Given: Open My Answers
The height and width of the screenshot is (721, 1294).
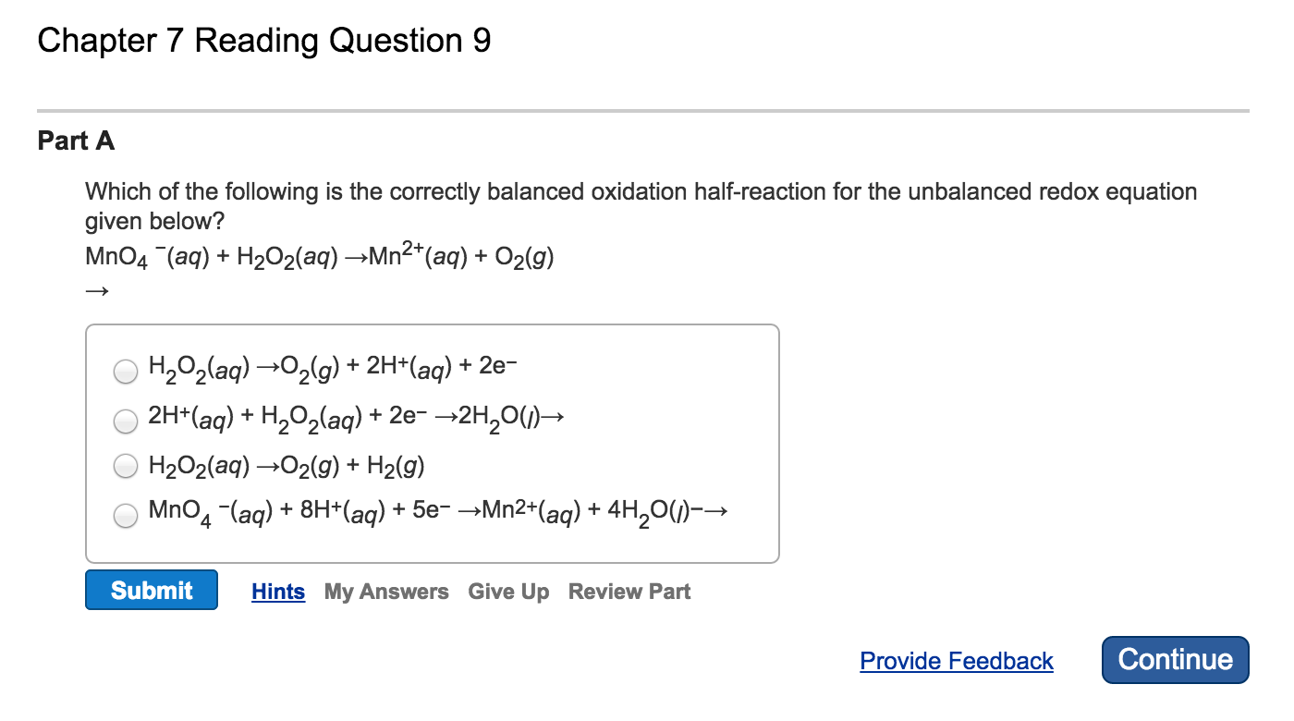Looking at the screenshot, I should click(386, 592).
